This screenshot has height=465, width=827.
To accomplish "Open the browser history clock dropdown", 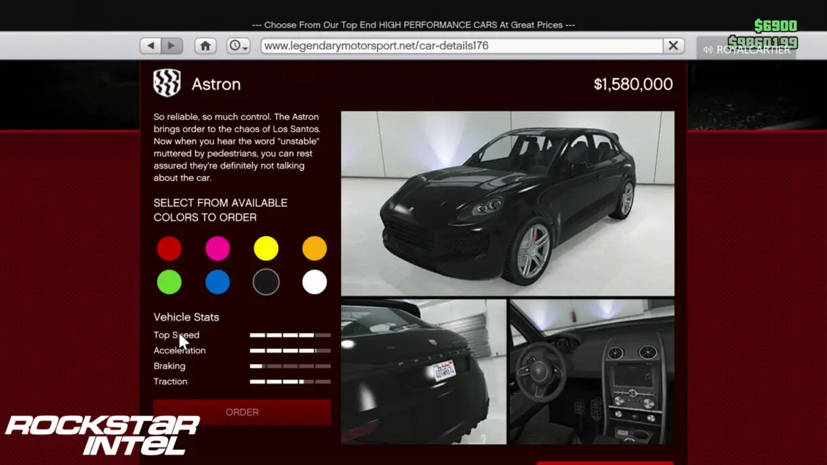I will click(x=238, y=45).
